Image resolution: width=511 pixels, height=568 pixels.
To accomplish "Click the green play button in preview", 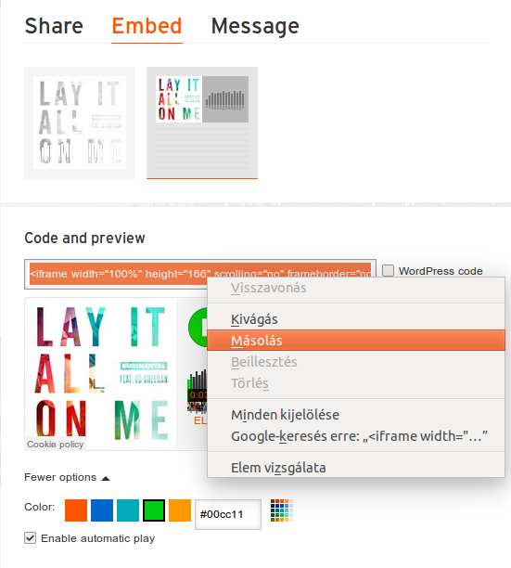I will click(x=198, y=328).
